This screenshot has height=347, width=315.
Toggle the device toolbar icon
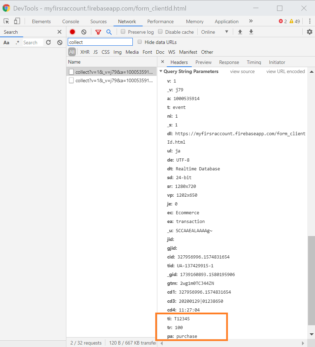tap(17, 21)
